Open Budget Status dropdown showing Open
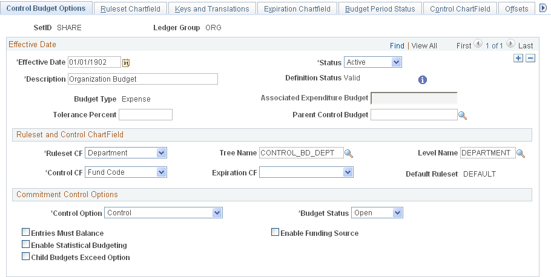 coord(377,213)
